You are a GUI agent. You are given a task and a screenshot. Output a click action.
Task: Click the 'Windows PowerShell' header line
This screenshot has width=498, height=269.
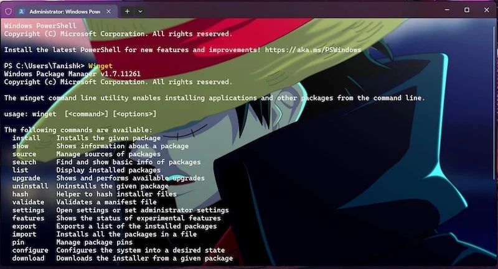coord(40,25)
